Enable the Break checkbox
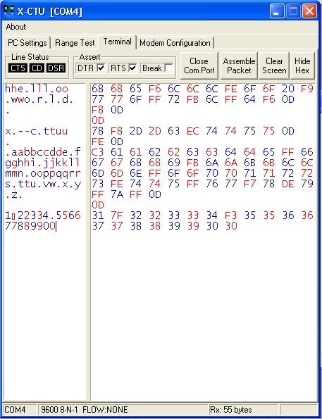The image size is (322, 419). 169,68
